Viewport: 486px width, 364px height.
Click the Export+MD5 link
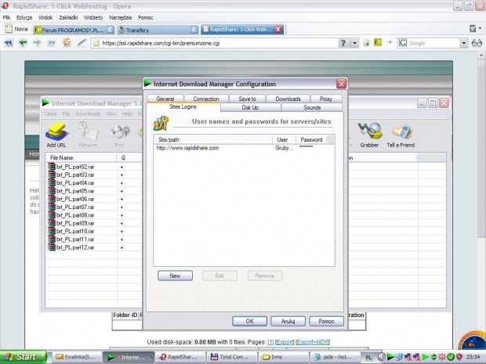pos(313,342)
